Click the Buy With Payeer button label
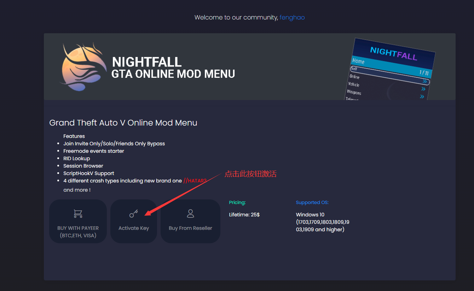This screenshot has width=474, height=291. (78, 232)
